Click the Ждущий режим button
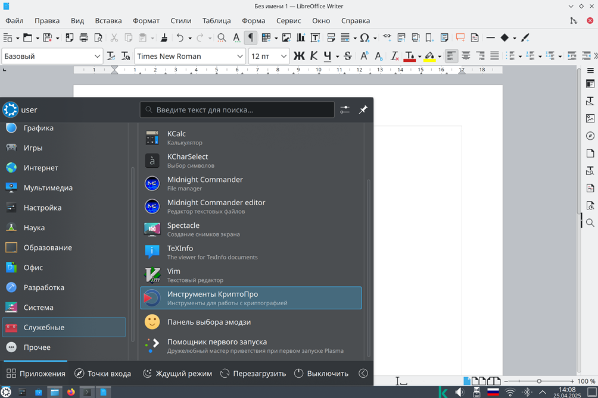598x398 pixels. pyautogui.click(x=177, y=374)
